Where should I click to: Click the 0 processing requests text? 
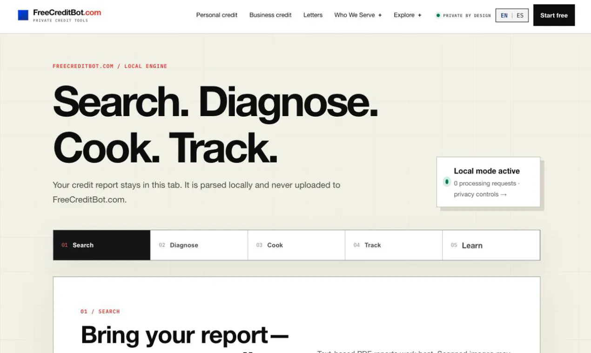coord(485,183)
